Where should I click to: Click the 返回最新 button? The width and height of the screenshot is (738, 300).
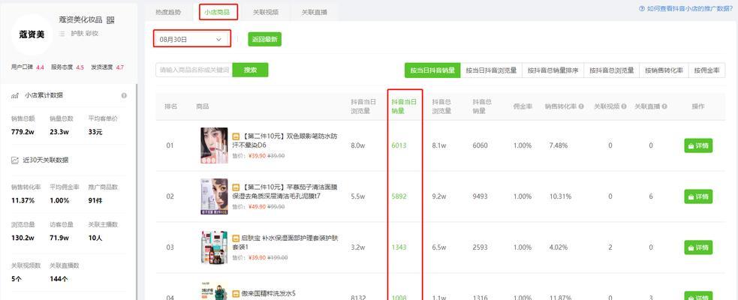(264, 40)
